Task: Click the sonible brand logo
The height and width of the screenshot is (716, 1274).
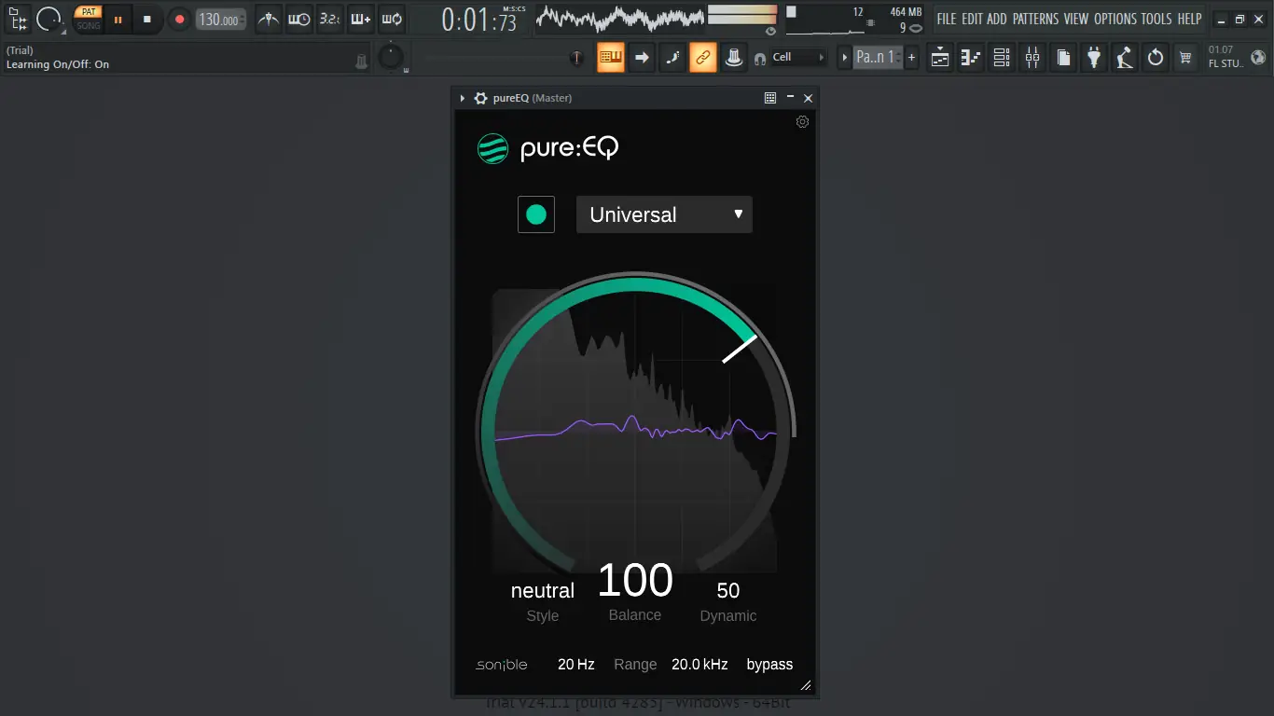Action: tap(502, 665)
